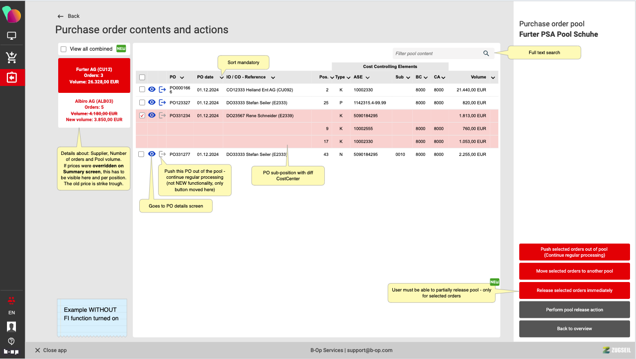636x359 pixels.
Task: Open the monitor icon in left sidebar
Action: [11, 36]
